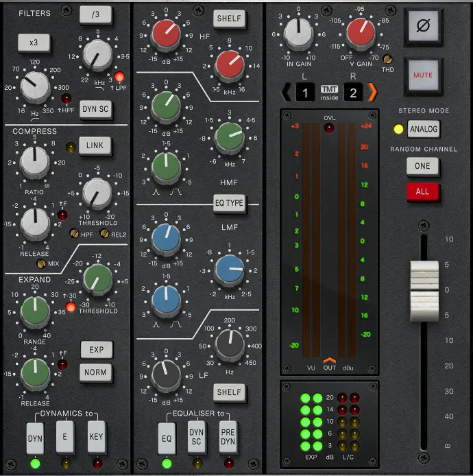Click the green LED under EQ button
This screenshot has width=473, height=476.
[167, 464]
